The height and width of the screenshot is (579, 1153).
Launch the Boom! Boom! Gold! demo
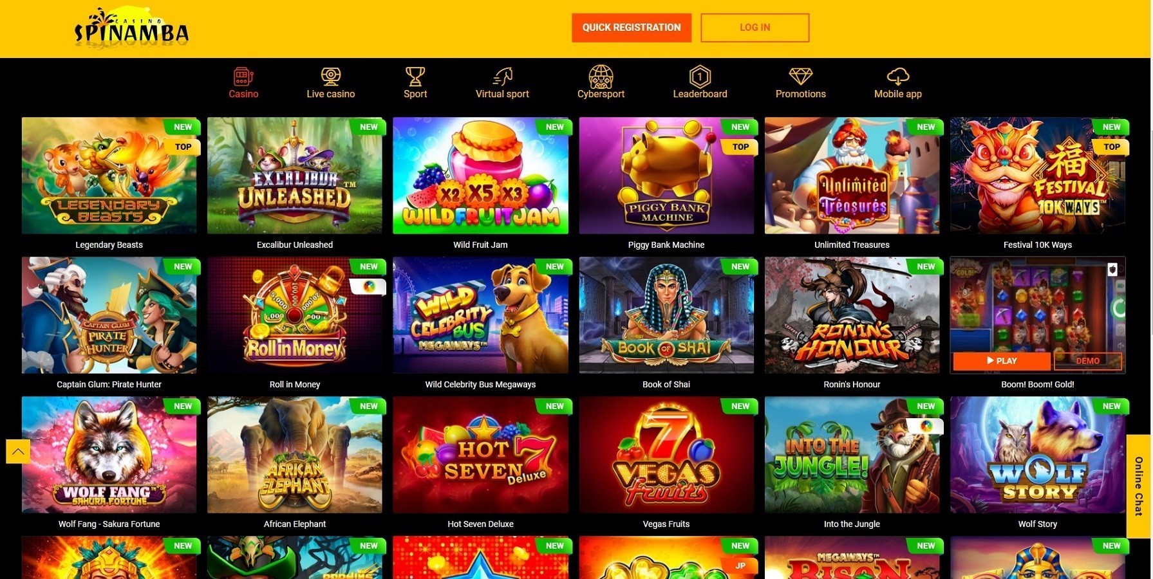[x=1087, y=361]
